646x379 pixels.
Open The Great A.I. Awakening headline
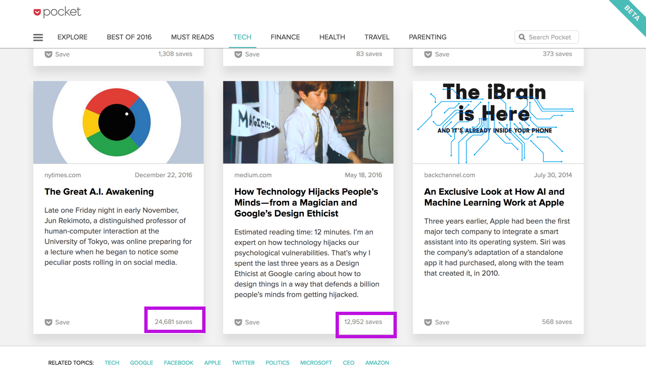click(x=99, y=192)
